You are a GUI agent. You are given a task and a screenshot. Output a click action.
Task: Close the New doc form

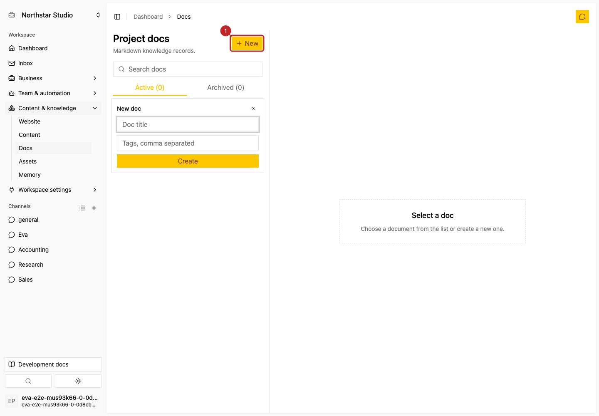(254, 109)
